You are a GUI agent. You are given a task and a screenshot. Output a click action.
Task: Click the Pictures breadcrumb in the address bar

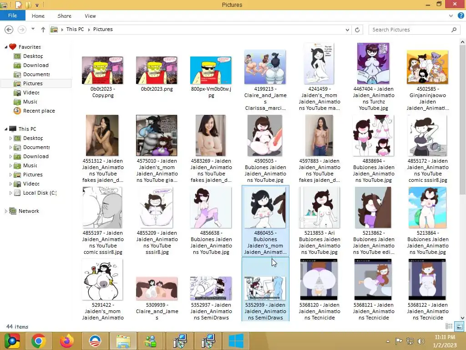point(103,29)
